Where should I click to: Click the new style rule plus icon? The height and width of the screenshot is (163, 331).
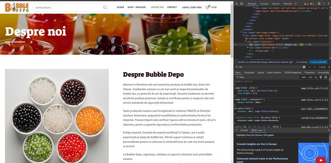tap(316, 77)
